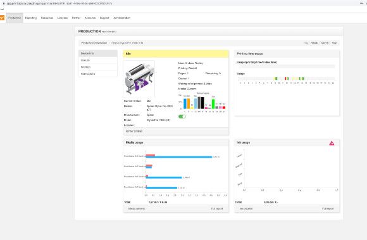Click the lock icon in the address bar
The width and height of the screenshot is (367, 240).
click(x=4, y=4)
